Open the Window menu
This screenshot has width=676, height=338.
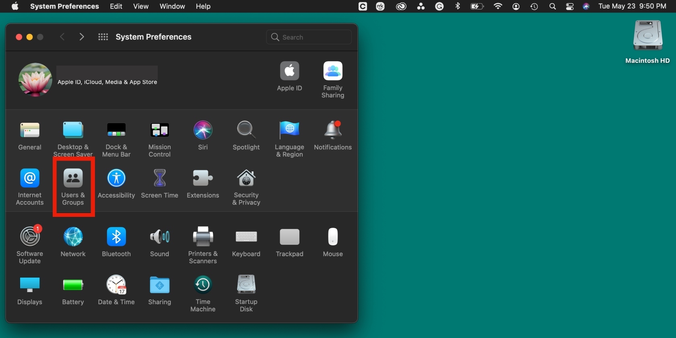click(172, 6)
